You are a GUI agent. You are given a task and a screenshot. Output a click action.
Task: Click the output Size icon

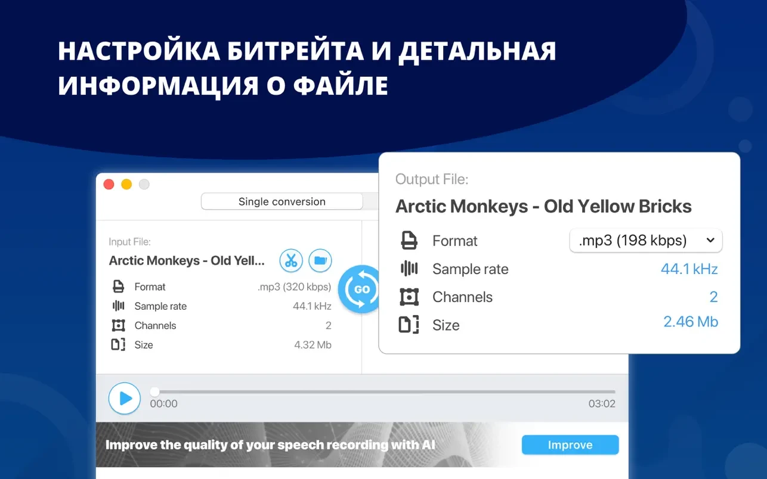[x=409, y=325]
